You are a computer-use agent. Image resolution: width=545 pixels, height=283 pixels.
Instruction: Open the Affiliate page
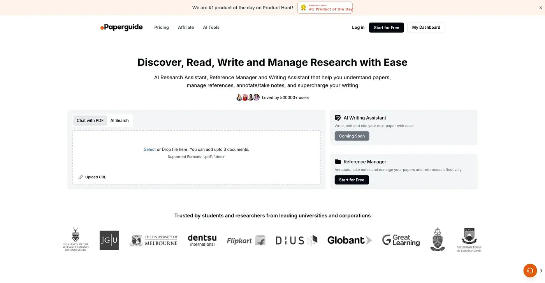pos(186,27)
